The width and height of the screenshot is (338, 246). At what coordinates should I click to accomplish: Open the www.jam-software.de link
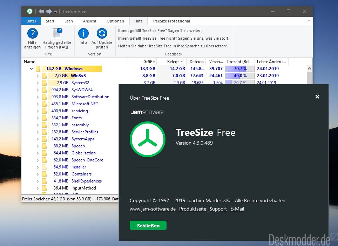153,209
